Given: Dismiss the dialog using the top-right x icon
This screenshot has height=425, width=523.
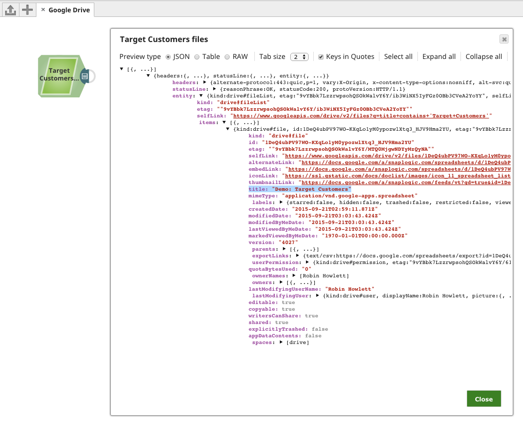Looking at the screenshot, I should coord(504,39).
